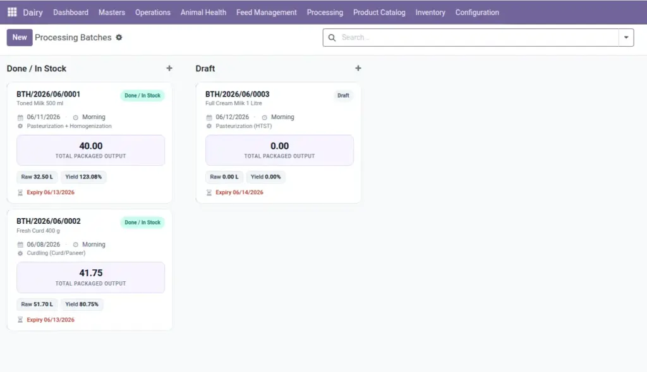Open the Configuration menu
Image resolution: width=647 pixels, height=372 pixels.
(477, 13)
